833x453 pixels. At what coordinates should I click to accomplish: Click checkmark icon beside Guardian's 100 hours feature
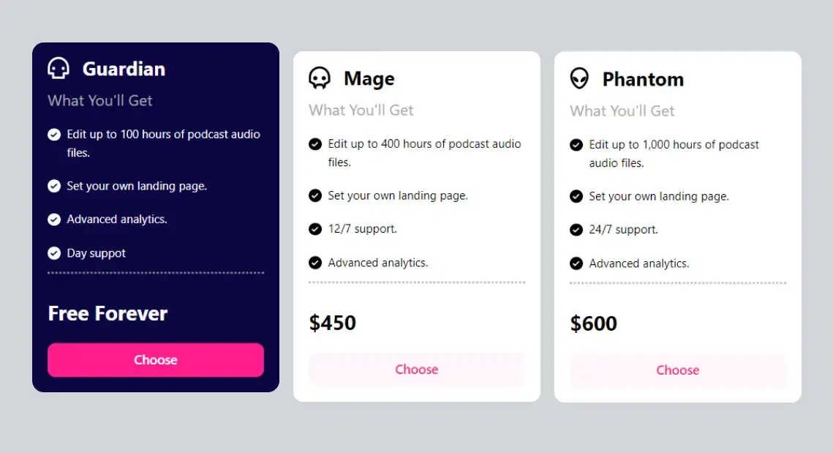(54, 135)
